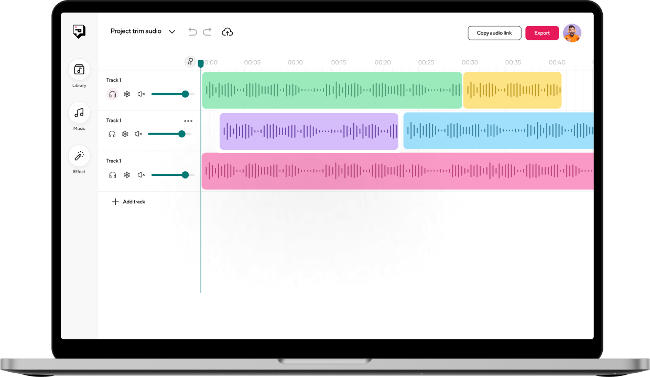Click the app logo in the sidebar
650x377 pixels.
[x=79, y=31]
